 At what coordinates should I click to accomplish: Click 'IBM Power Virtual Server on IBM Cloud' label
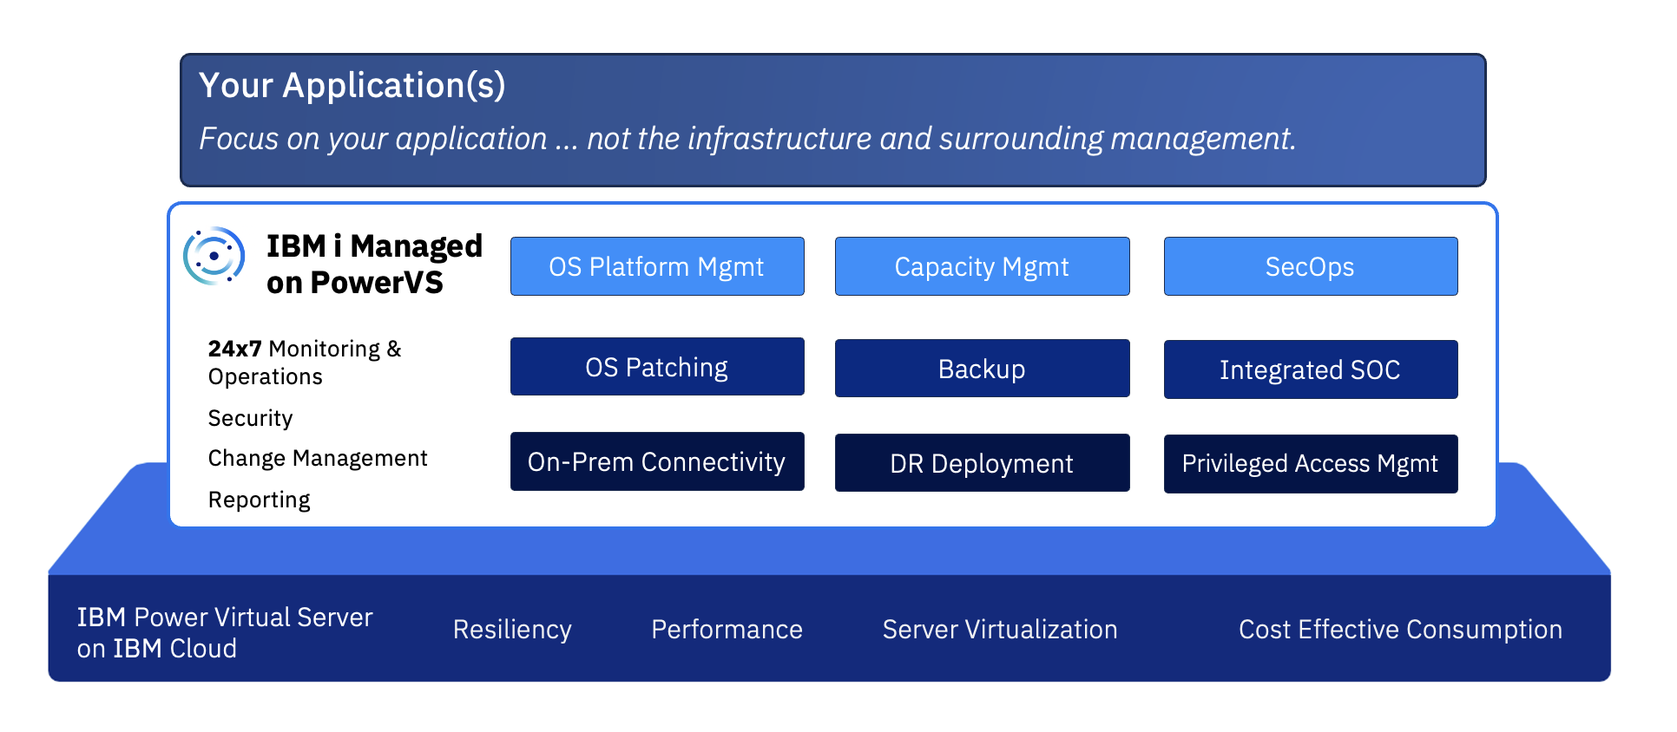pyautogui.click(x=225, y=632)
